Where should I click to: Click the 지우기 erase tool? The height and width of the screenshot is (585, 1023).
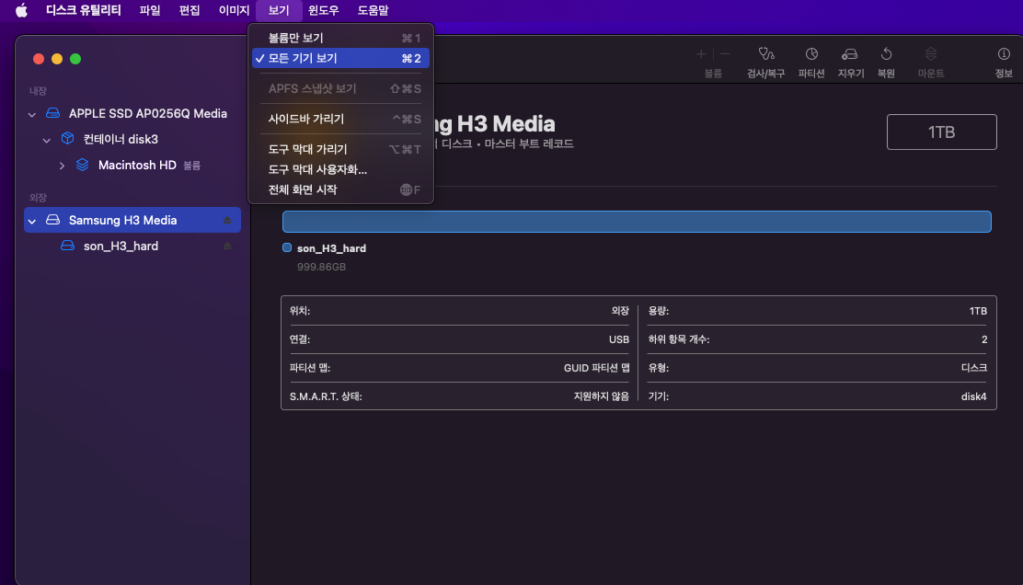[850, 63]
